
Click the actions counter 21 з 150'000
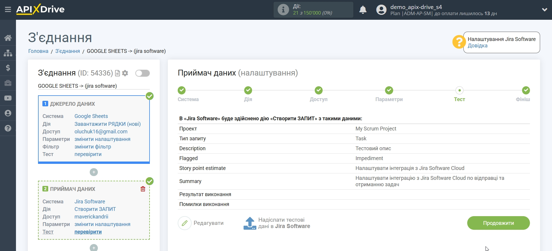[312, 13]
